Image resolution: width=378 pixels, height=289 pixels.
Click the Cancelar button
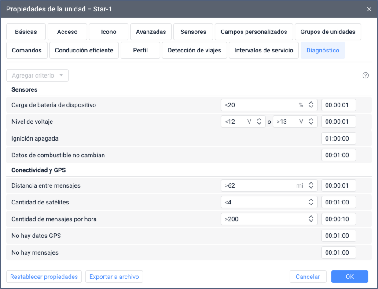coord(308,277)
